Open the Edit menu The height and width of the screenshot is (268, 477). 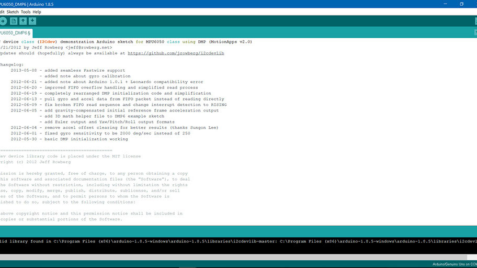[x=2, y=12]
